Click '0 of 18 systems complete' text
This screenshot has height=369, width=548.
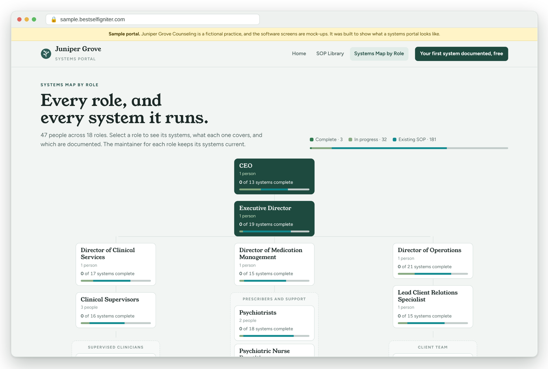coord(266,329)
